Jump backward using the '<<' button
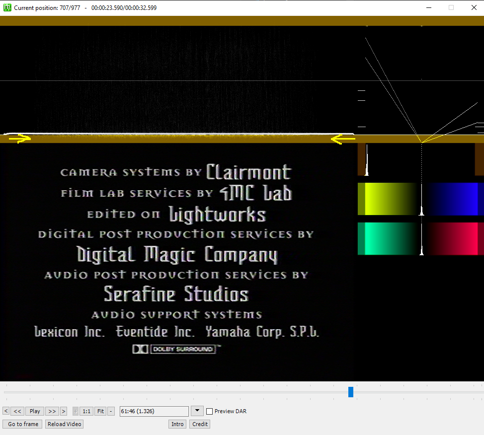This screenshot has width=484, height=435. [17, 411]
